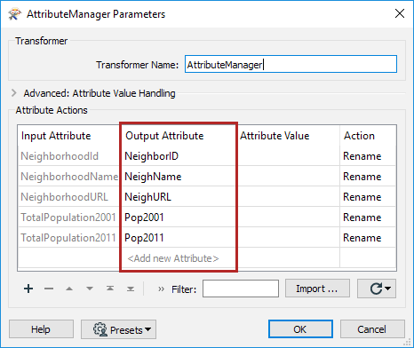Click the Action column header
This screenshot has width=414, height=348.
(368, 136)
